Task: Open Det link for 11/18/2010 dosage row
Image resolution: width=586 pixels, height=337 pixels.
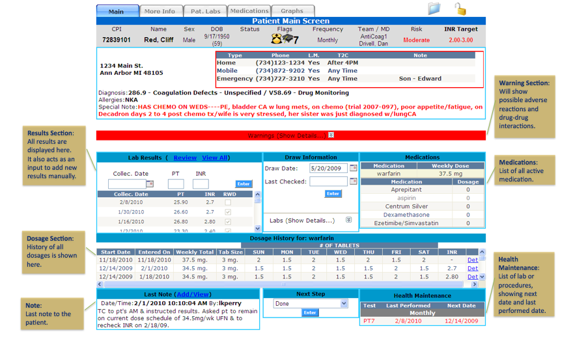Action: [x=473, y=260]
